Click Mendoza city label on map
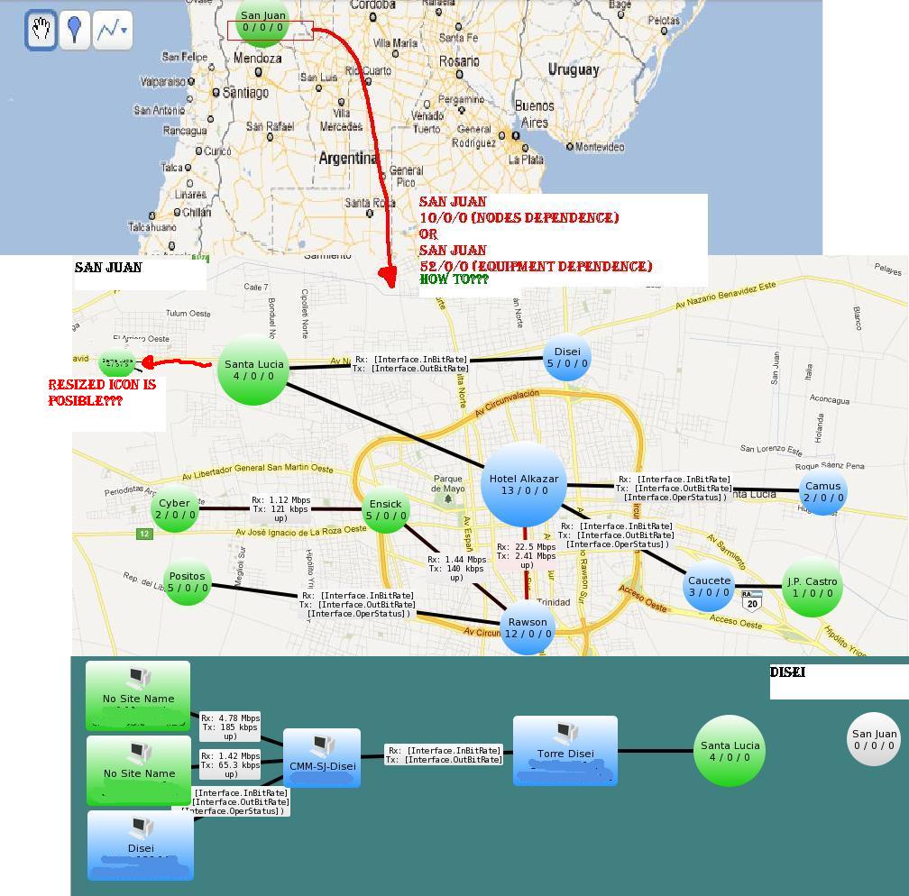The height and width of the screenshot is (896, 909). tap(257, 58)
